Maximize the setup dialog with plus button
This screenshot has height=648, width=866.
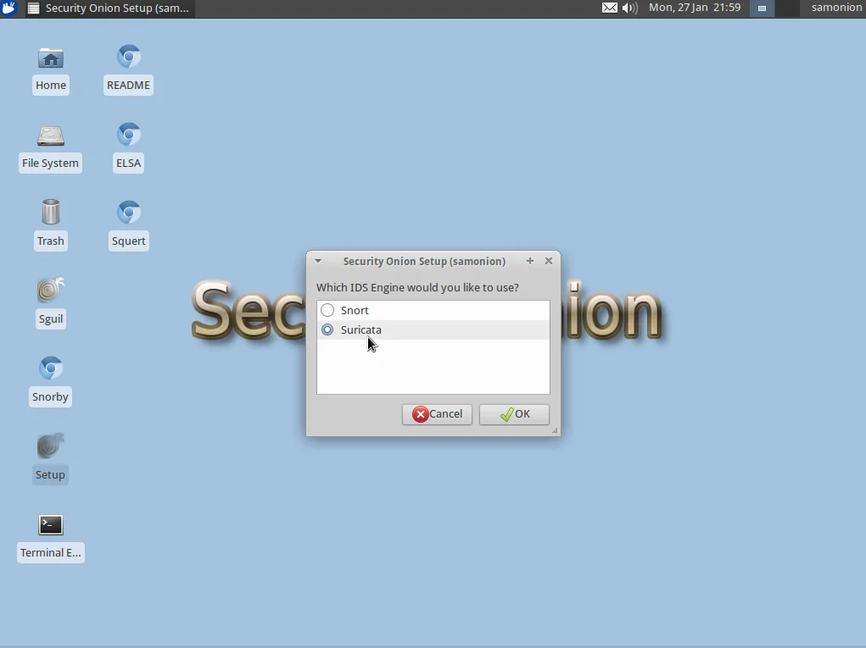(x=530, y=261)
